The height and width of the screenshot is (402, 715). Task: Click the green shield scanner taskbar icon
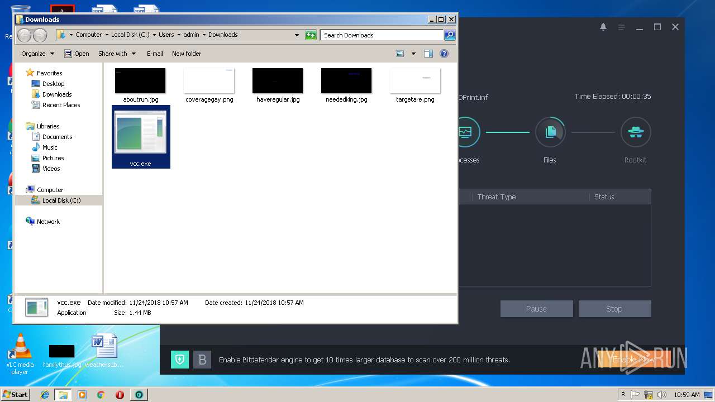pyautogui.click(x=139, y=395)
